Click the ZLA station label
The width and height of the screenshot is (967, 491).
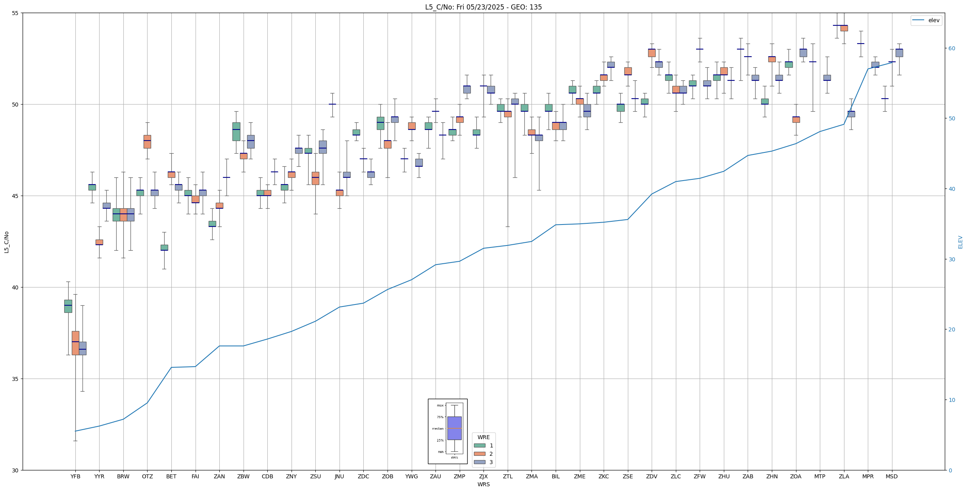point(844,476)
